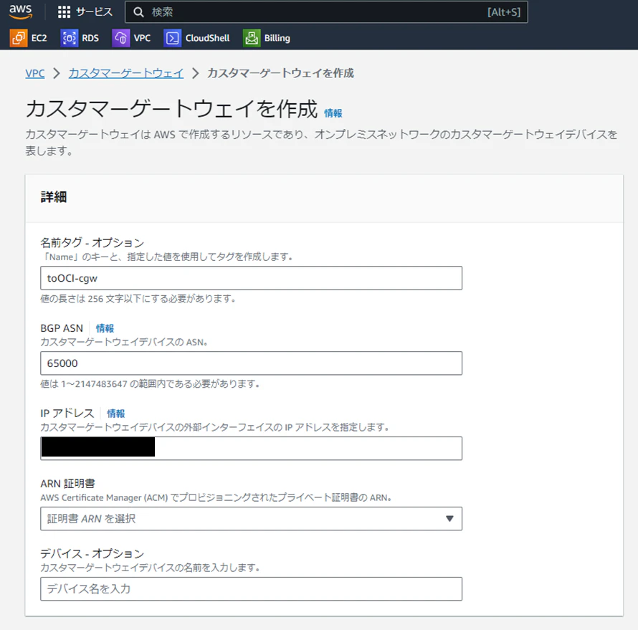The width and height of the screenshot is (638, 630).
Task: Focus the AWS 検索 search field
Action: pos(326,12)
